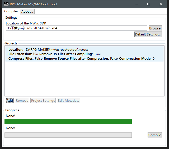Click the NW.js SDK location input field
Screen dimensions: 169x149
(76, 28)
